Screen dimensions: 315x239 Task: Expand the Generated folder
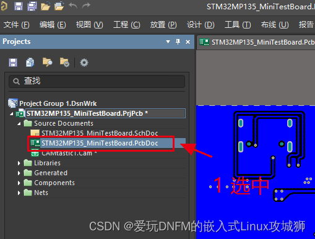(19, 173)
